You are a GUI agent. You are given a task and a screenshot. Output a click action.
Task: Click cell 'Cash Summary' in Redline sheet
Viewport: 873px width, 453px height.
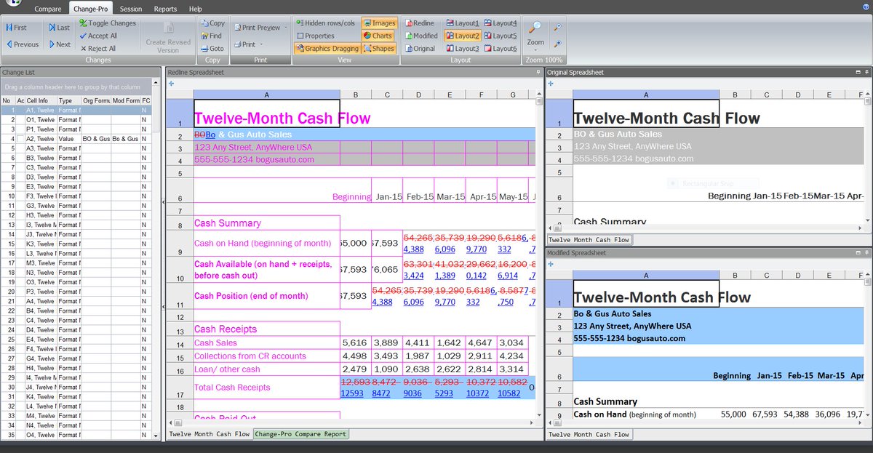pyautogui.click(x=266, y=223)
